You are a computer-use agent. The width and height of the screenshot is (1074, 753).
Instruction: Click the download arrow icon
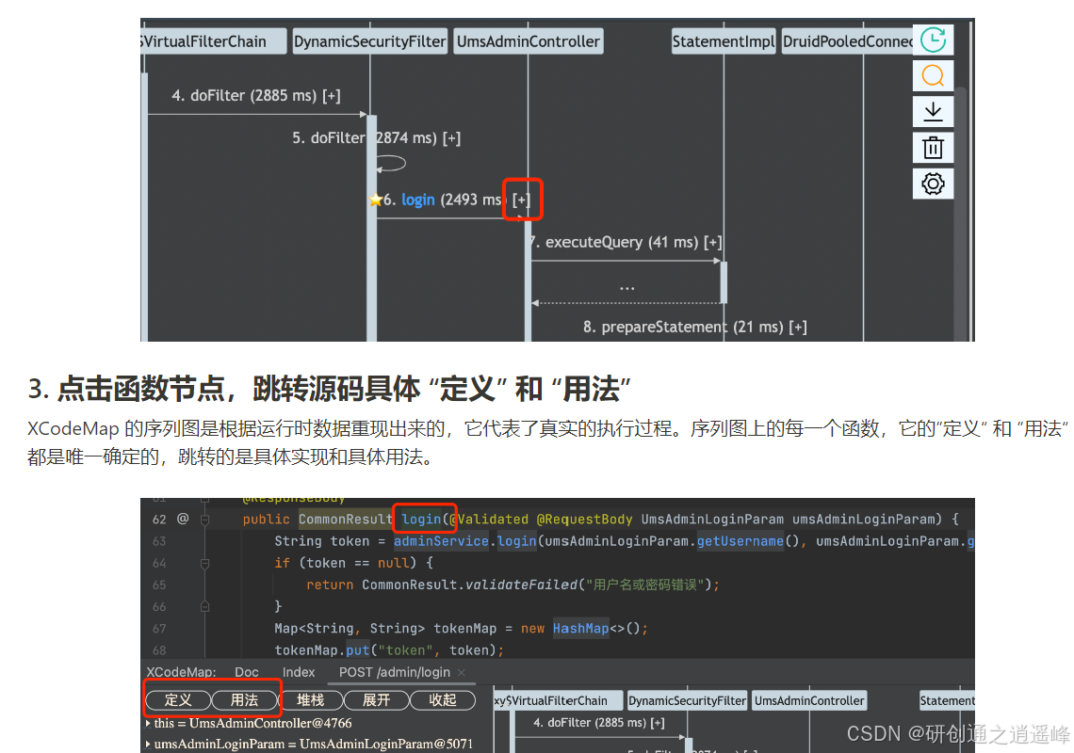933,111
